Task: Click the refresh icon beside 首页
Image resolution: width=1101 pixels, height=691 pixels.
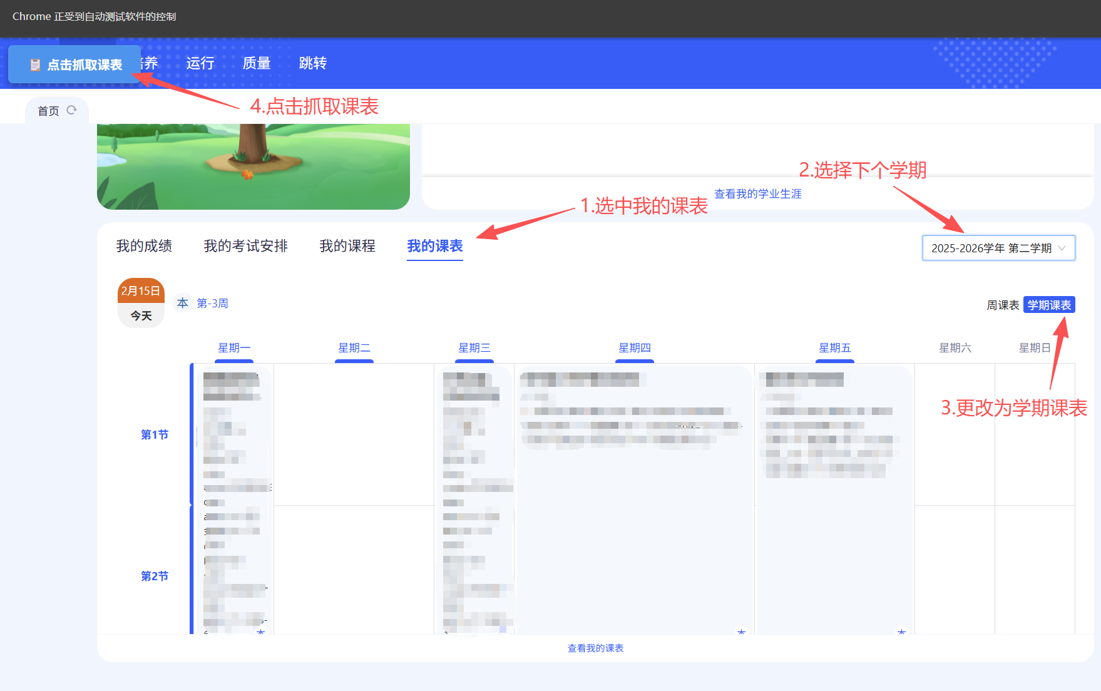Action: point(71,110)
